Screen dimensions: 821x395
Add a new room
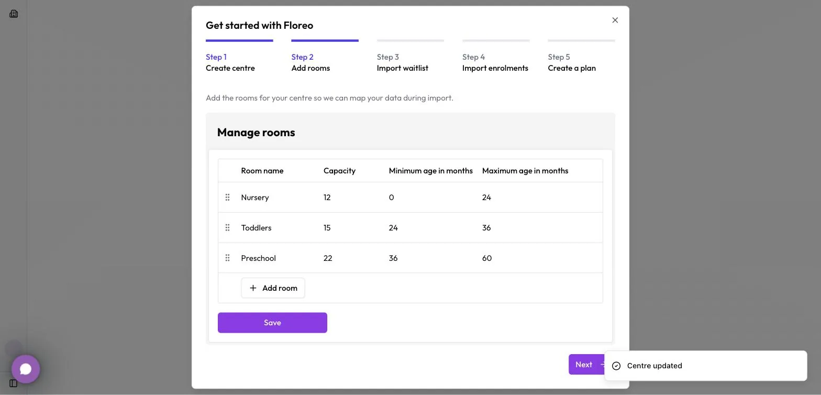coord(273,288)
